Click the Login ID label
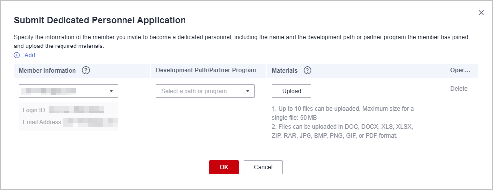 click(x=34, y=110)
